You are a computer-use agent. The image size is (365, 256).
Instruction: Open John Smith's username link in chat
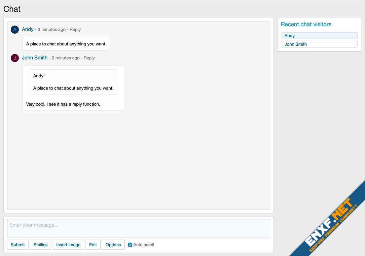tap(35, 58)
